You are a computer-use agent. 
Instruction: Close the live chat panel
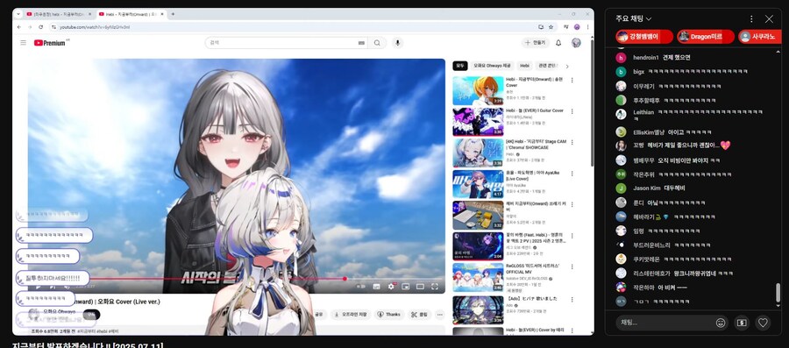point(769,18)
